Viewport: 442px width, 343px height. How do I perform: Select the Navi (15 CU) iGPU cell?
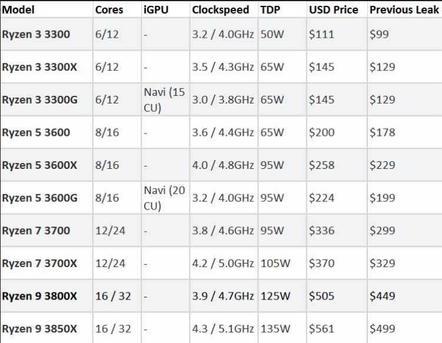pyautogui.click(x=164, y=100)
